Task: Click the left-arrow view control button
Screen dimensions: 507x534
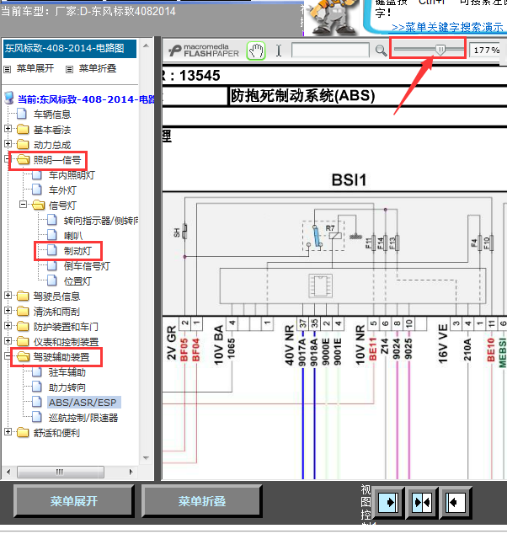Action: (x=456, y=502)
